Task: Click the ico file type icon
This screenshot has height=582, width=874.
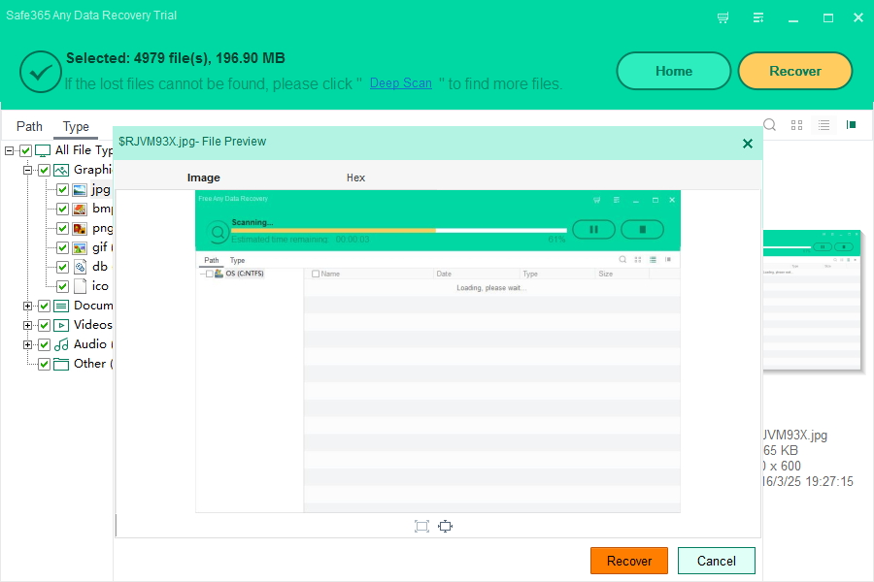Action: click(81, 286)
